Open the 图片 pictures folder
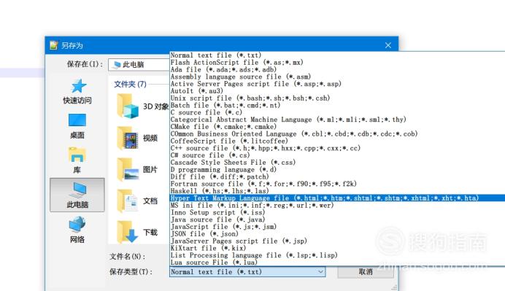This screenshot has height=291, width=505. click(137, 170)
